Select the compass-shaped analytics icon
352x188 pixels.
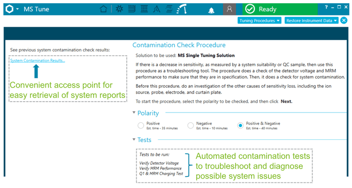pyautogui.click(x=156, y=9)
